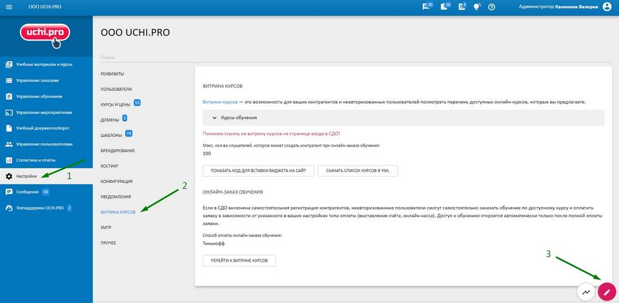619x303 pixels.
Task: Click the ООО UCHI.PRO top bar title
Action: point(45,7)
